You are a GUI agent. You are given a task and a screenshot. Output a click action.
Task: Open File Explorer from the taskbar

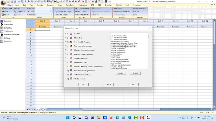click(99, 118)
